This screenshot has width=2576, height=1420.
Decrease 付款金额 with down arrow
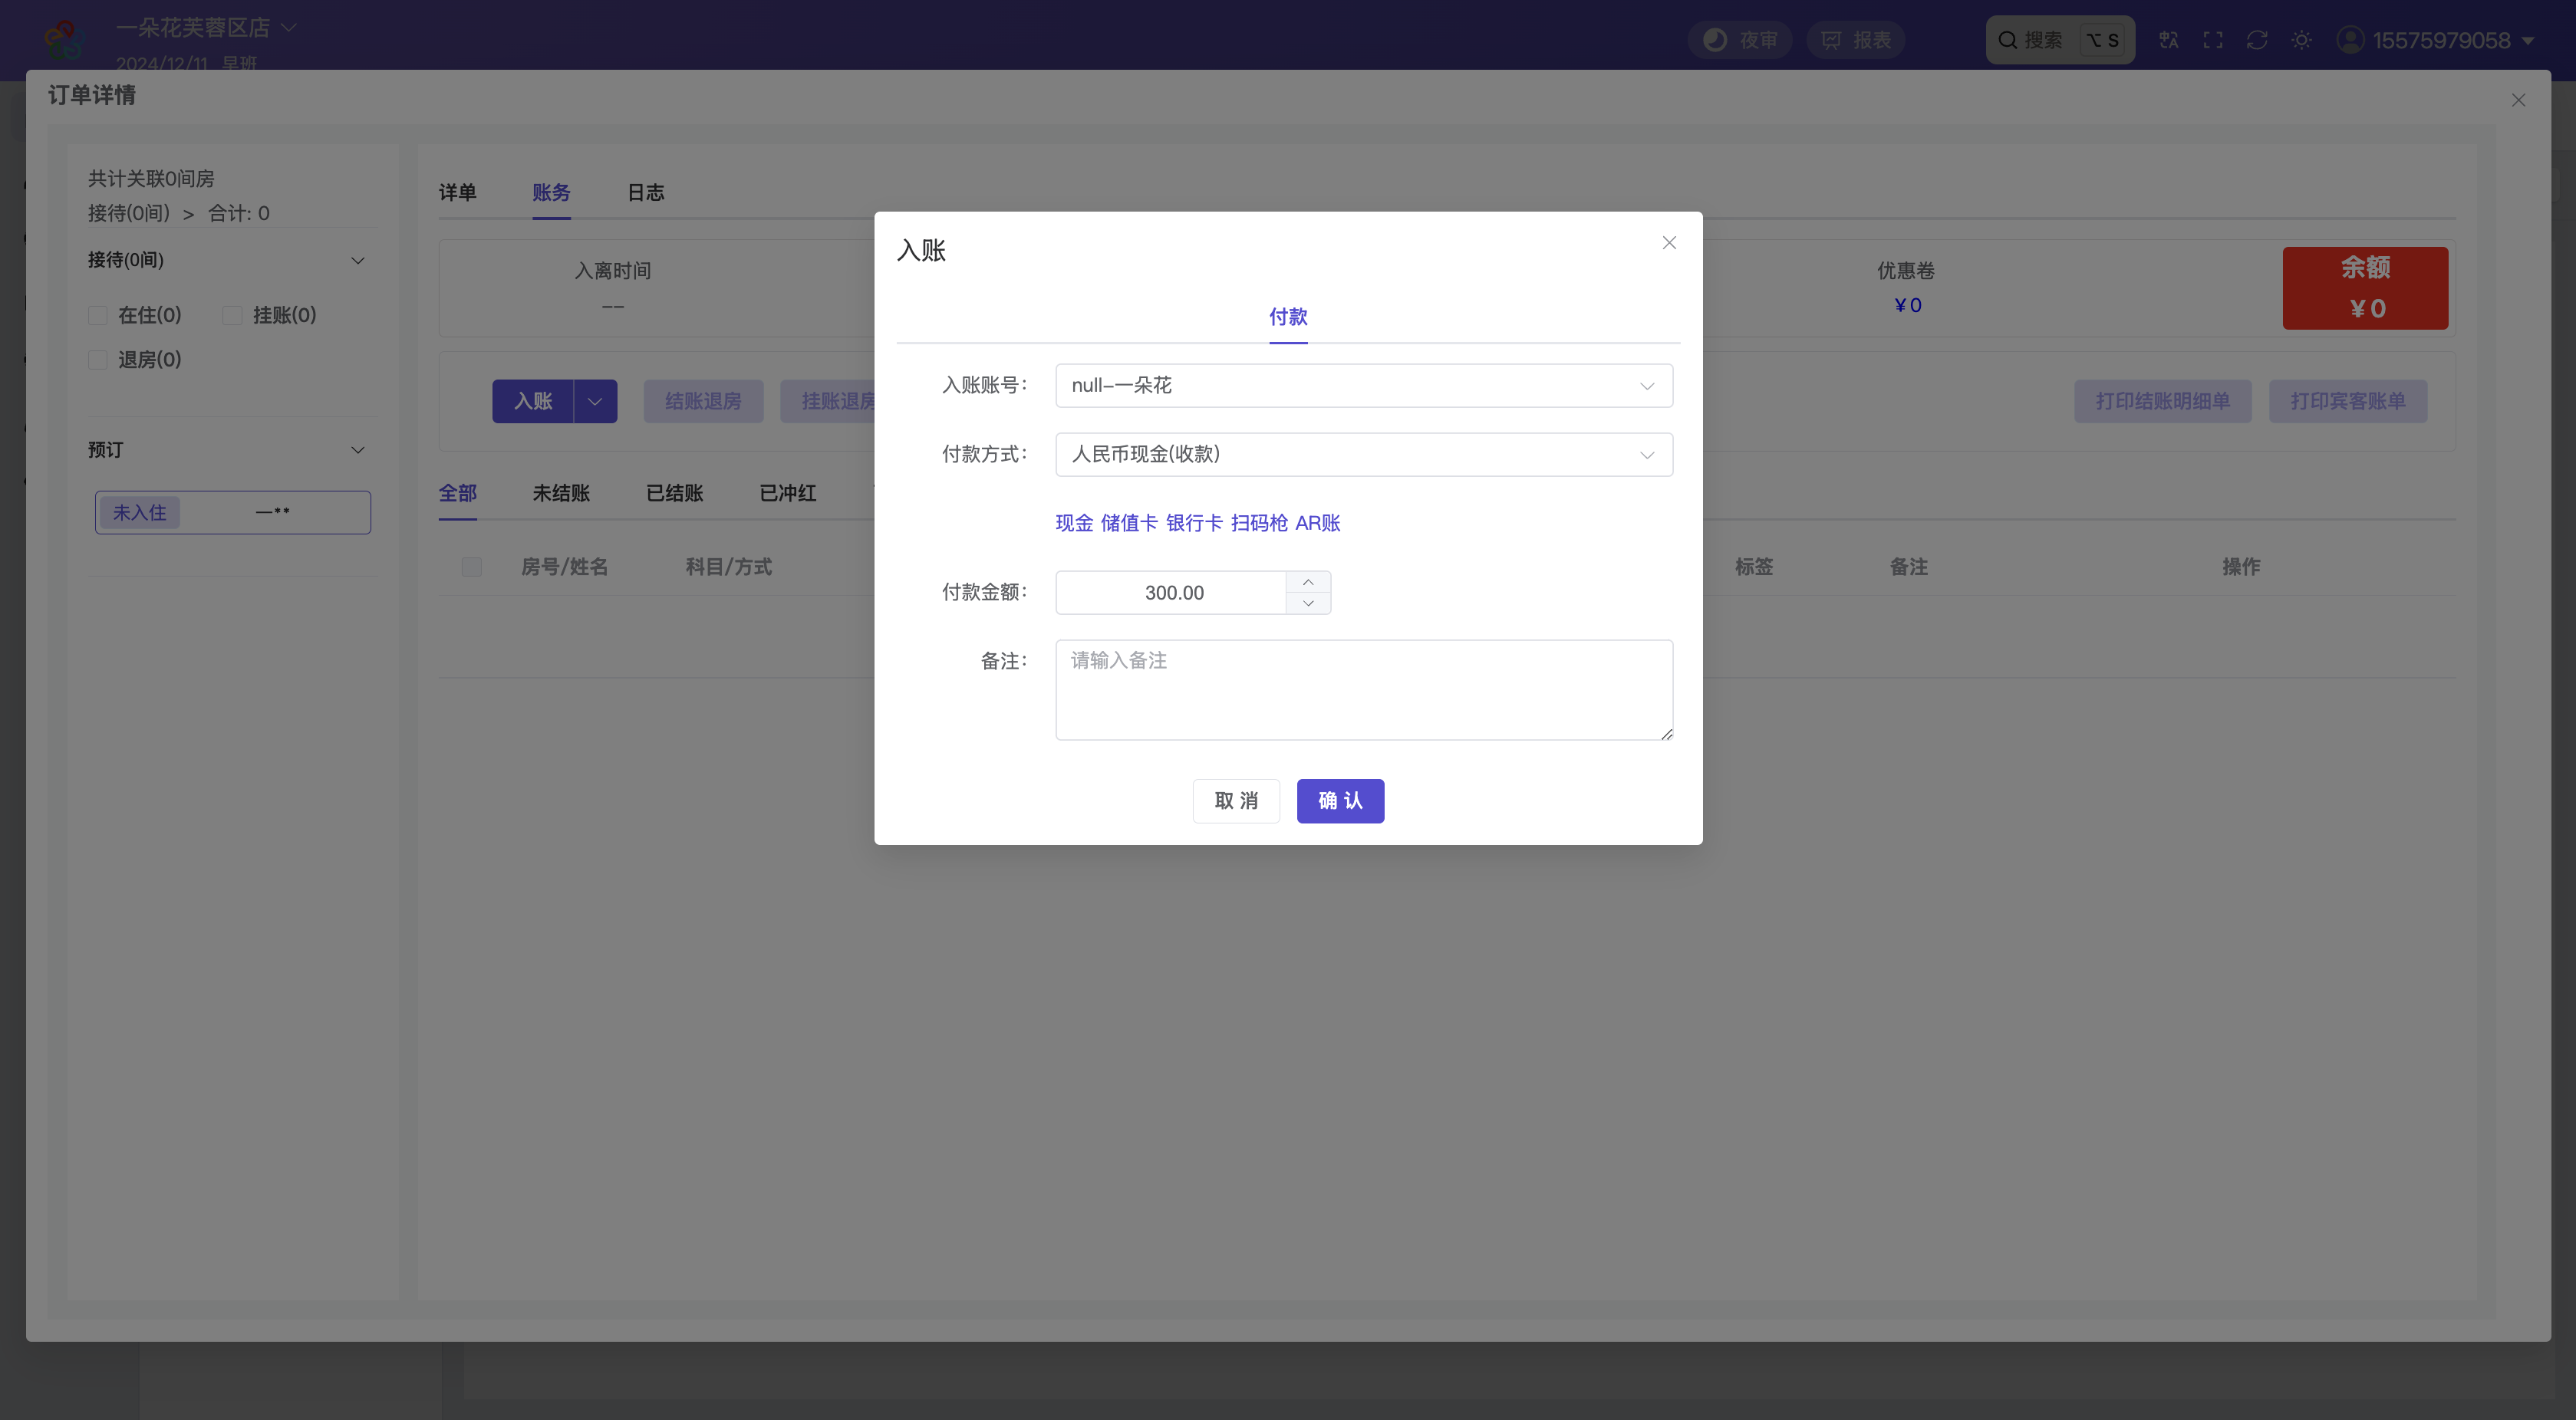[1308, 603]
